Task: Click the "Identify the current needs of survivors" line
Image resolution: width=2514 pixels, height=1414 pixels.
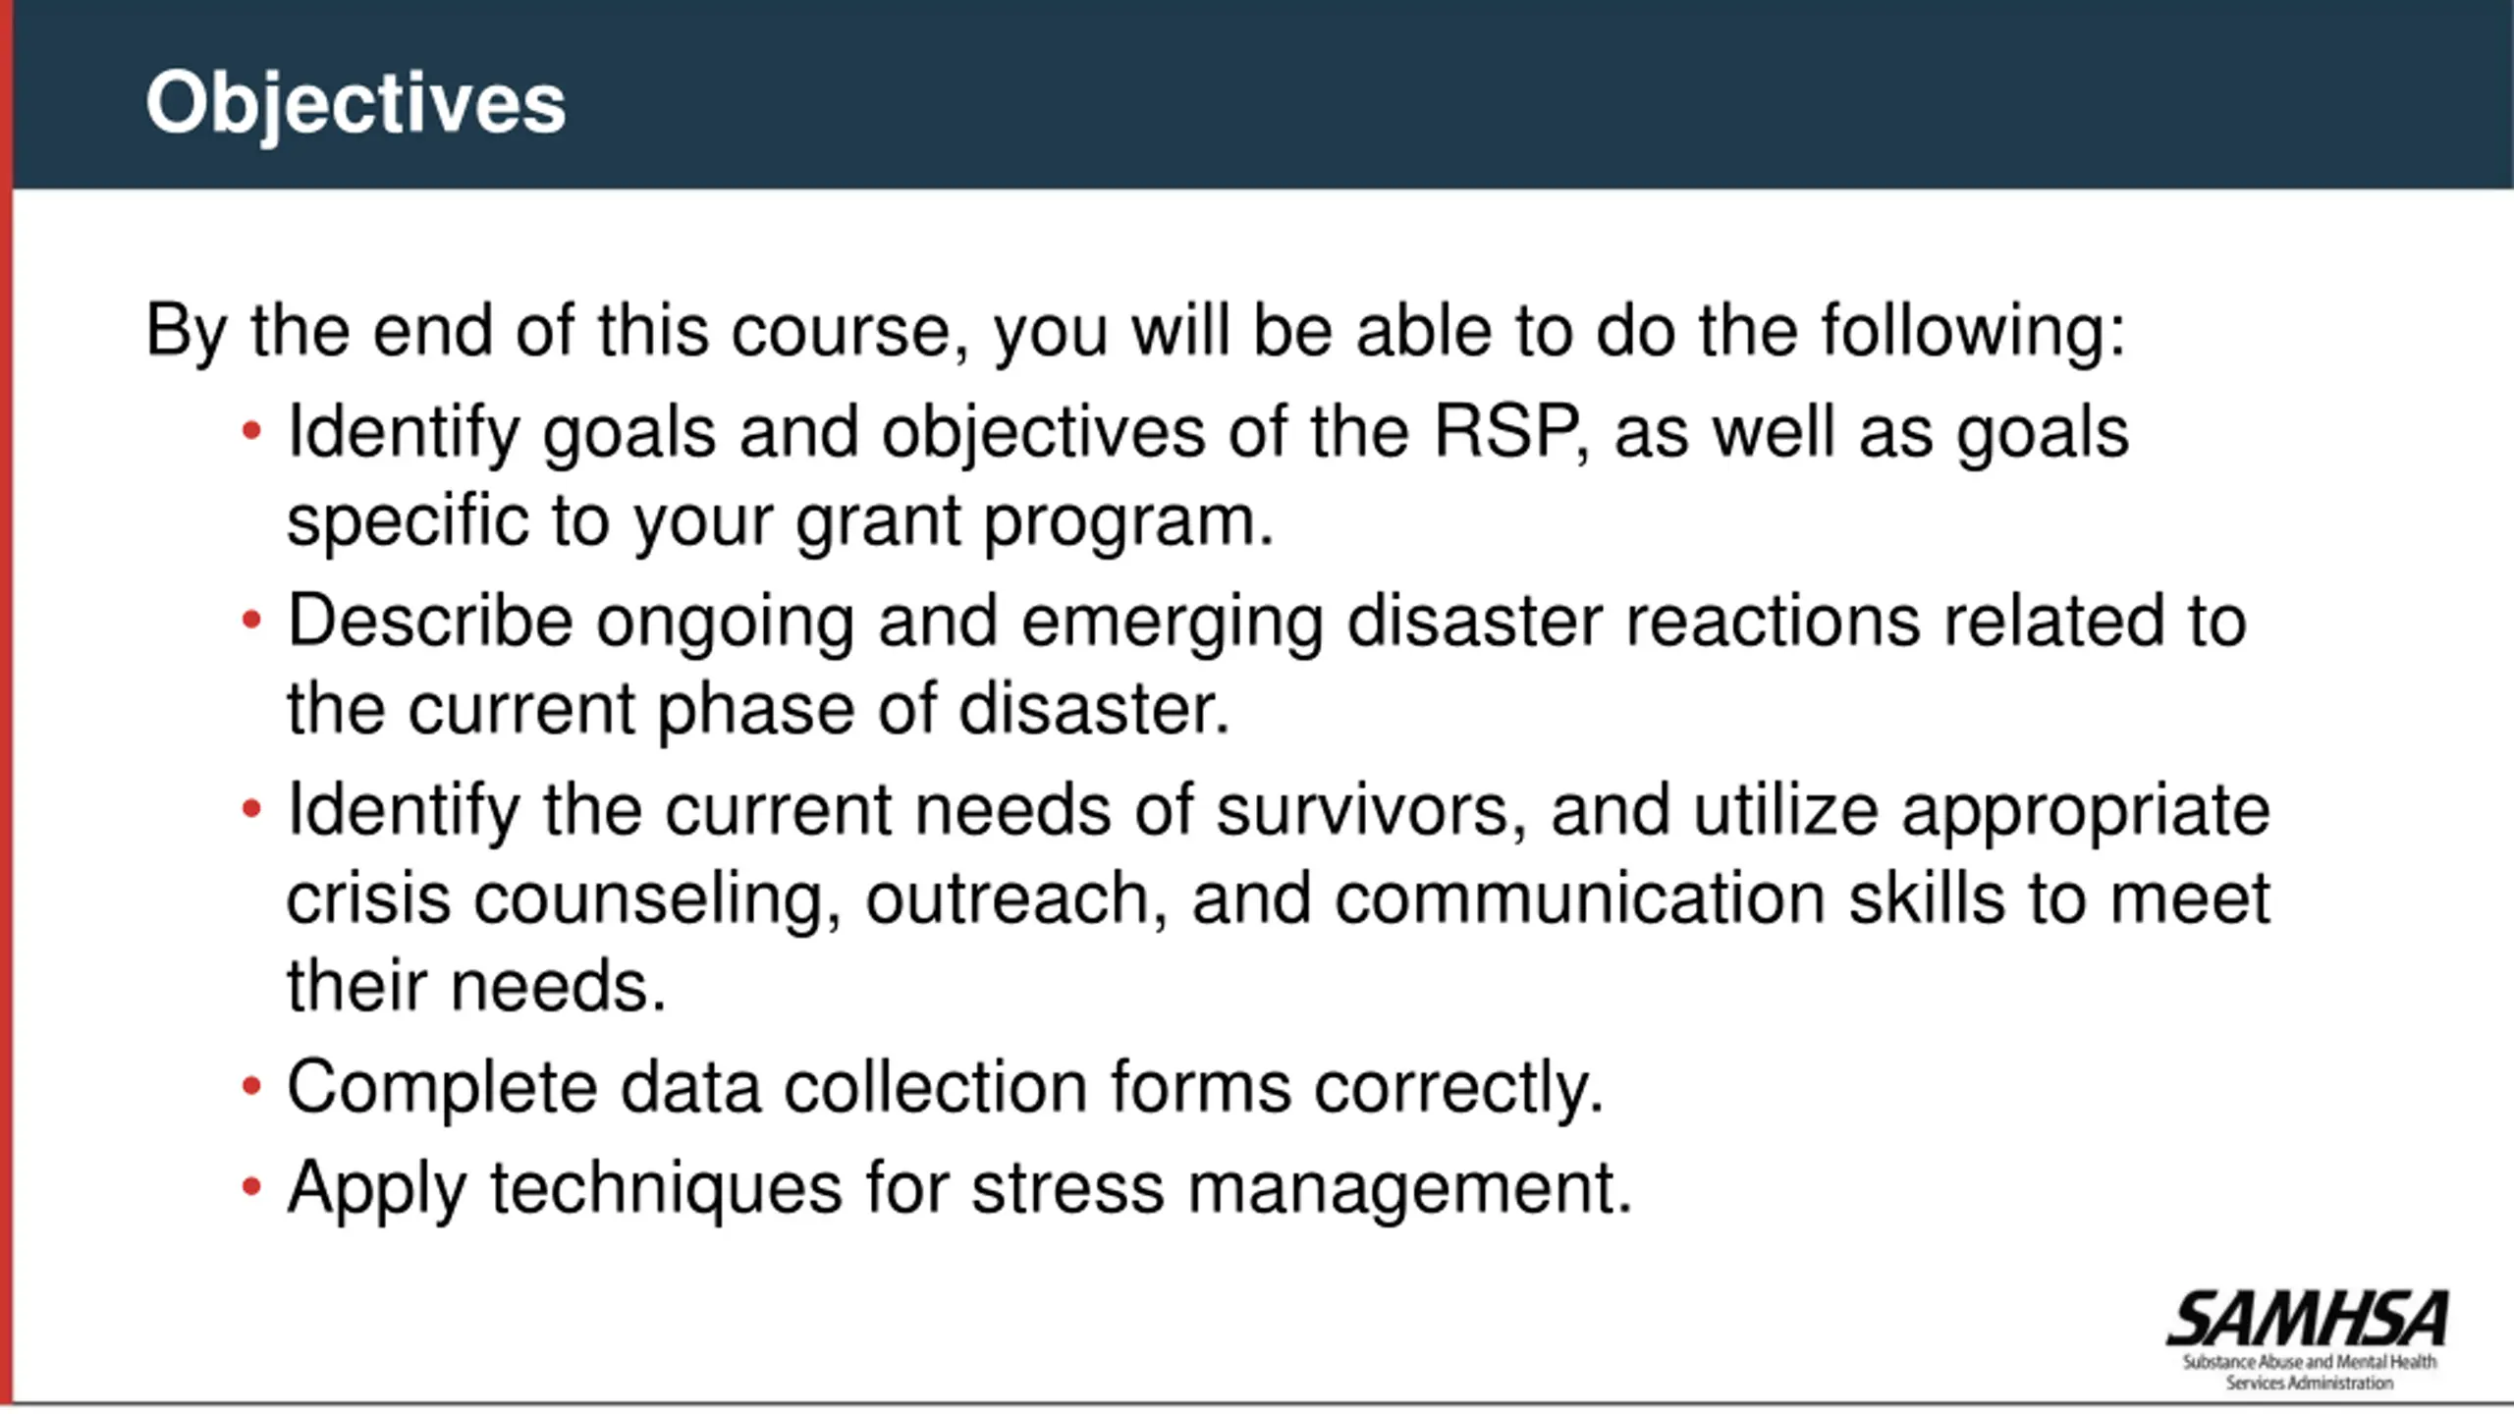Action: coord(1278,811)
